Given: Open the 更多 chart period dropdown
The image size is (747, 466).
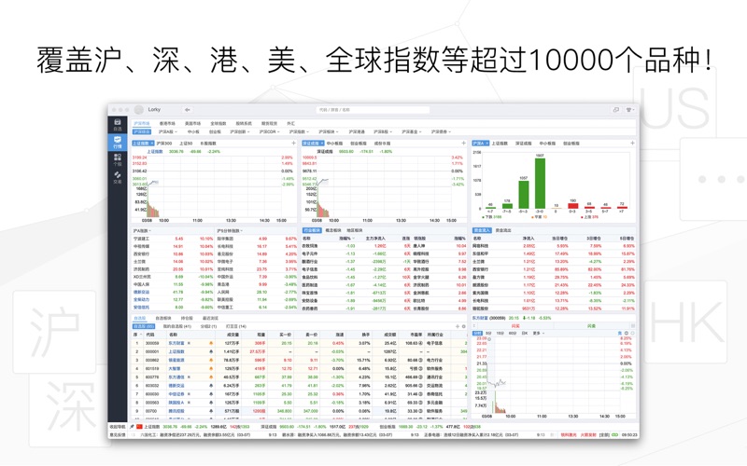Looking at the screenshot, I should [538, 334].
